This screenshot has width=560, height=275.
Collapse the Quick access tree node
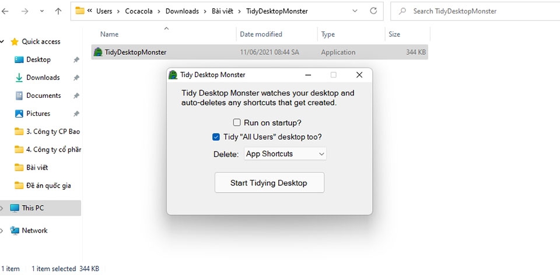2,42
